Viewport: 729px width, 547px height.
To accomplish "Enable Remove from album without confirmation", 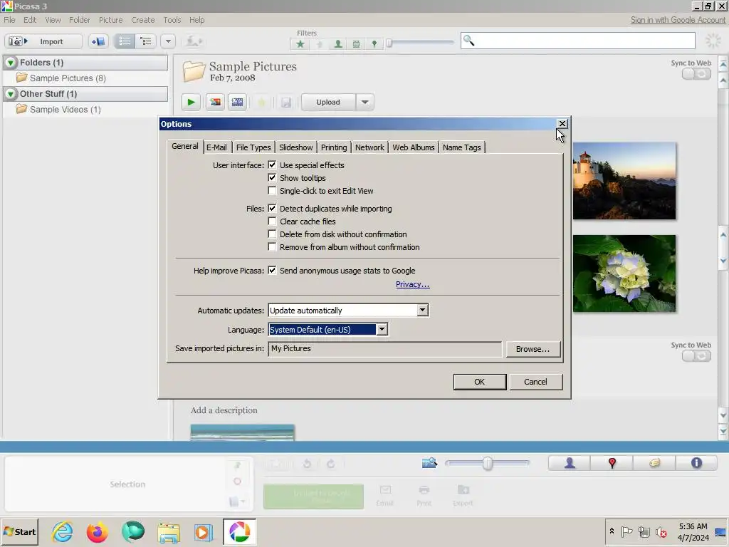I will pyautogui.click(x=272, y=247).
